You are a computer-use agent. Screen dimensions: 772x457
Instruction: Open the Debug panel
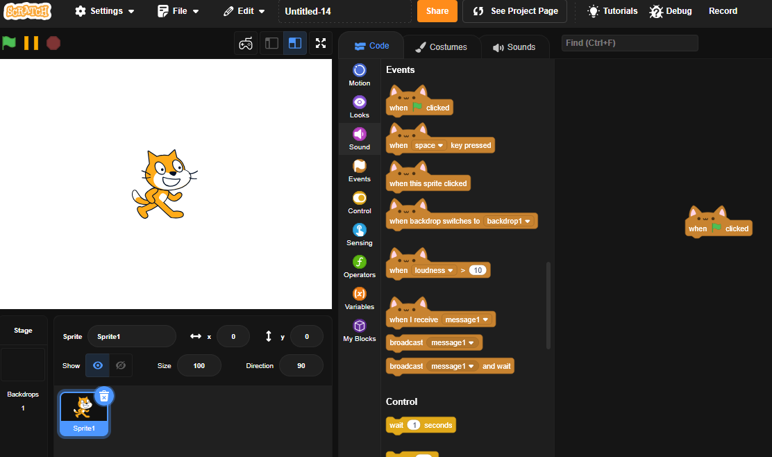pos(671,11)
